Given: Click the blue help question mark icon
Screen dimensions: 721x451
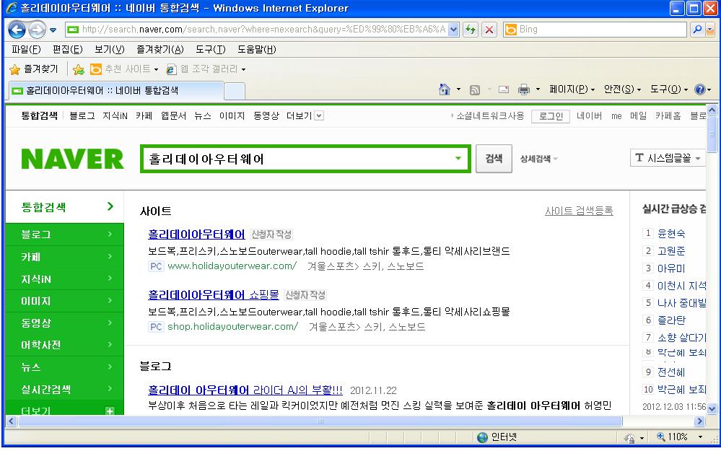Looking at the screenshot, I should (x=700, y=89).
